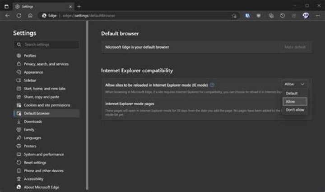Click the Search settings field

pyautogui.click(x=46, y=45)
